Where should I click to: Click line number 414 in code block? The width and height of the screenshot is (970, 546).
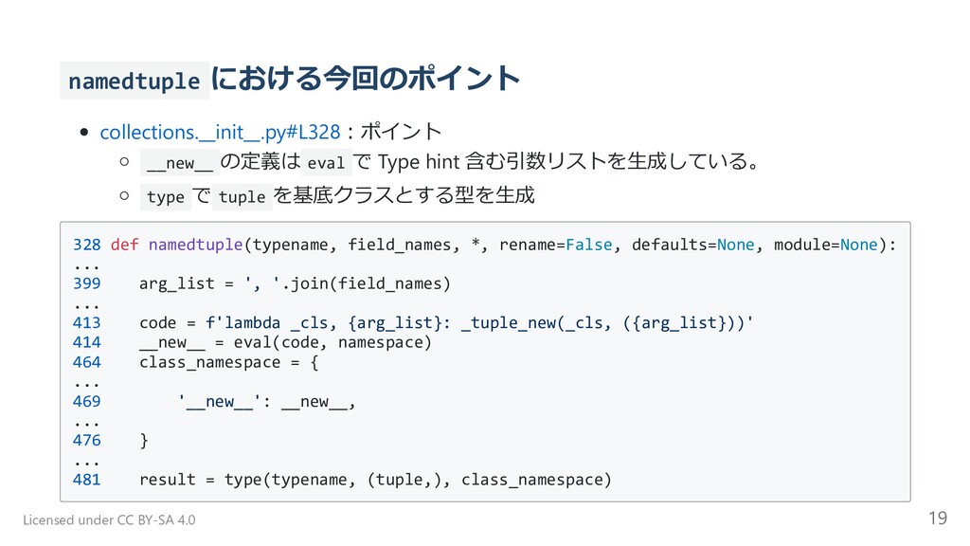[86, 342]
